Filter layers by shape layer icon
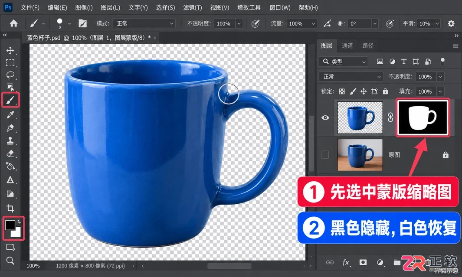The image size is (462, 277). click(x=416, y=62)
